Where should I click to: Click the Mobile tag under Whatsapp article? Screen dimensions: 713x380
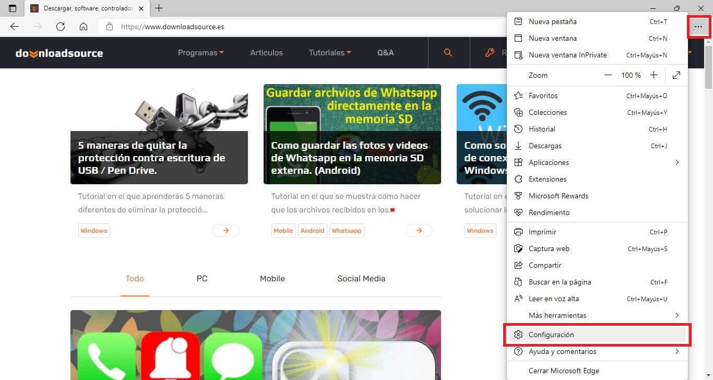tap(283, 231)
